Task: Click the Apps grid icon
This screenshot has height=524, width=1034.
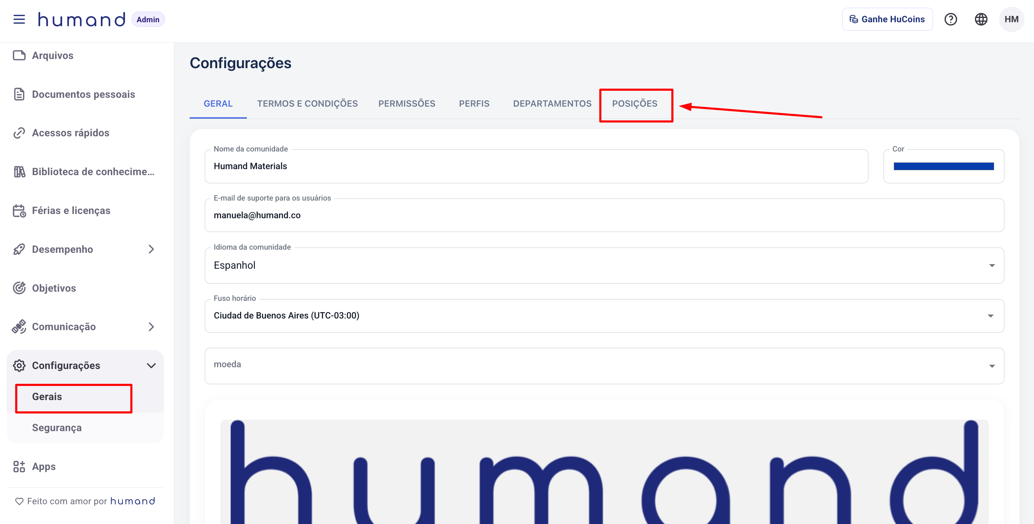Action: click(x=19, y=466)
